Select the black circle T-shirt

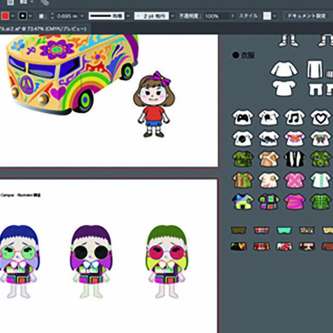pos(243,138)
